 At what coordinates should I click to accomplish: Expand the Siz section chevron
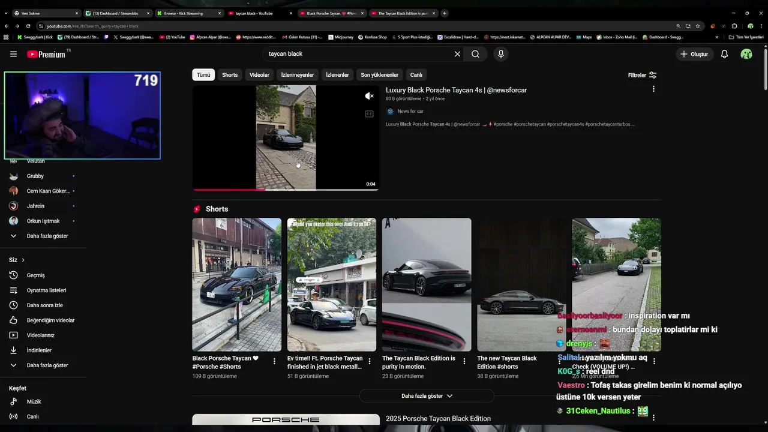tap(23, 260)
